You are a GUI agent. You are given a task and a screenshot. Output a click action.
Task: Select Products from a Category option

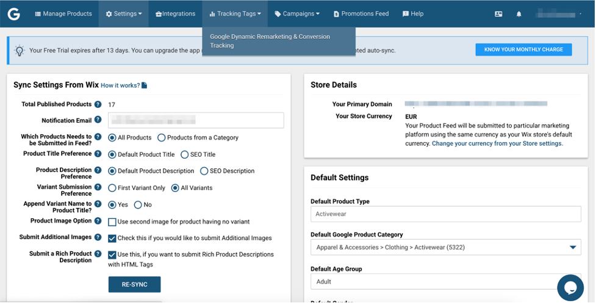coord(162,138)
